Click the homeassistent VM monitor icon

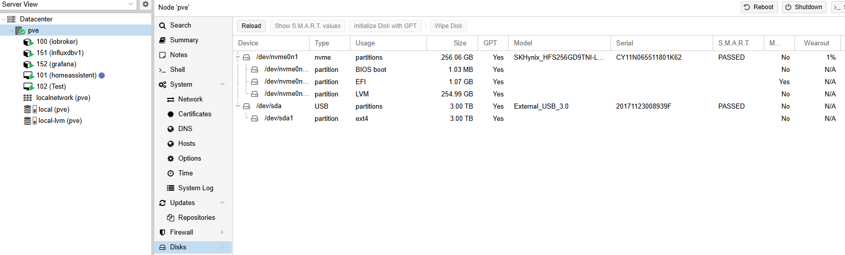click(29, 75)
